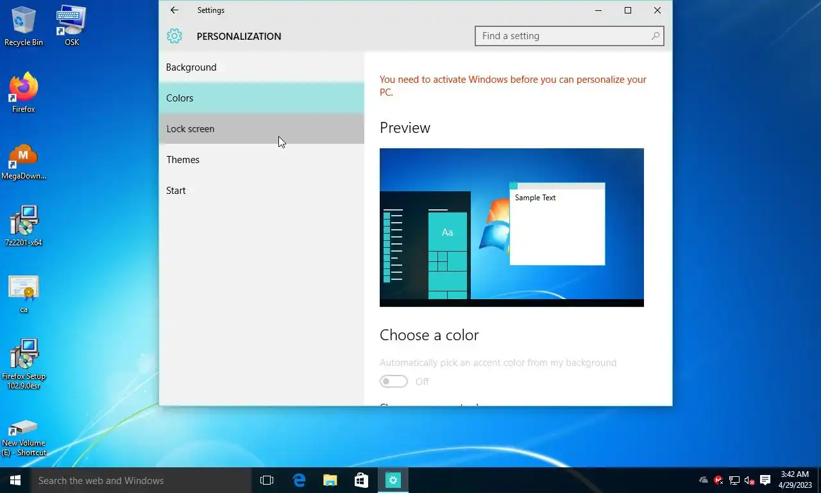821x493 pixels.
Task: Close the Settings window
Action: click(657, 10)
